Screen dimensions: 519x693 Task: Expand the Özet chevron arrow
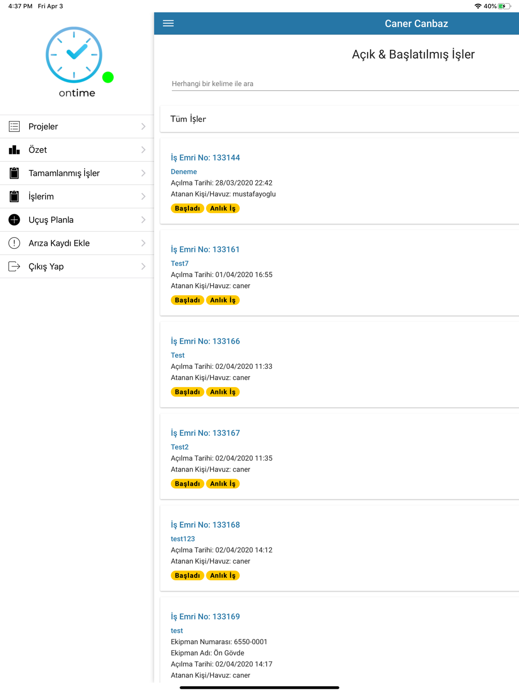pos(143,150)
